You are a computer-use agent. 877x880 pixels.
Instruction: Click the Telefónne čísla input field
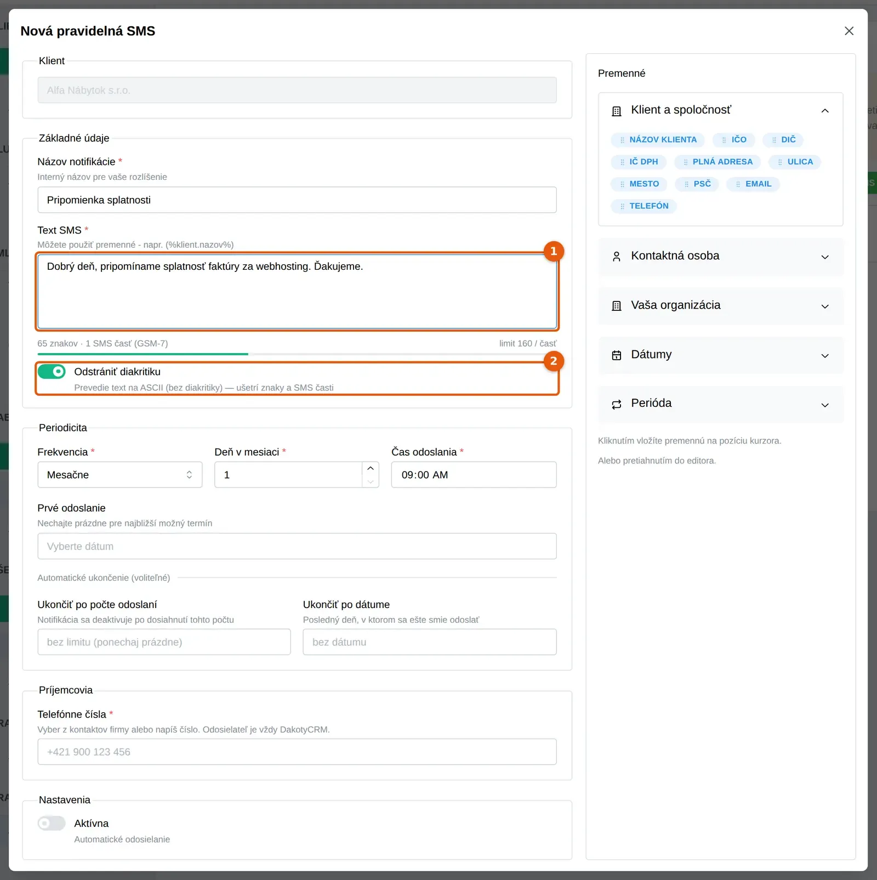297,752
